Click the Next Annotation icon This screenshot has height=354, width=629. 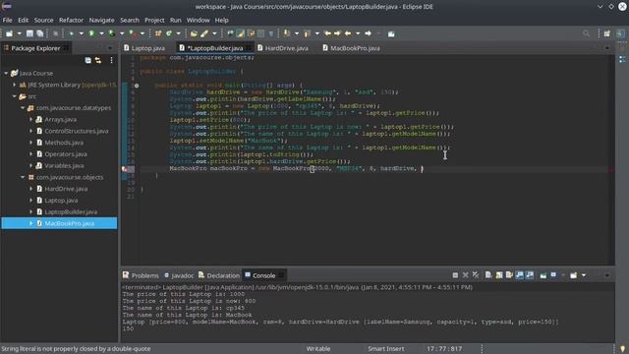click(287, 33)
